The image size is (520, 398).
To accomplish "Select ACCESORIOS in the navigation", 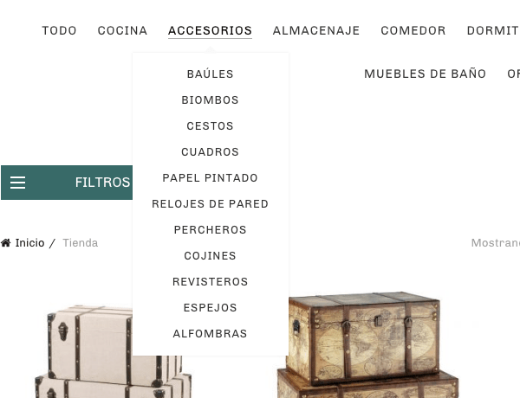I will pos(210,30).
